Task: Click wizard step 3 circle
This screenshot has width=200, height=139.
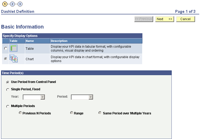Action: [20, 4]
